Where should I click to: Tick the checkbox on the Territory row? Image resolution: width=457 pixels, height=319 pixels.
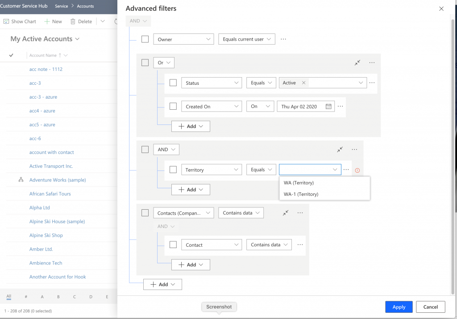(173, 170)
